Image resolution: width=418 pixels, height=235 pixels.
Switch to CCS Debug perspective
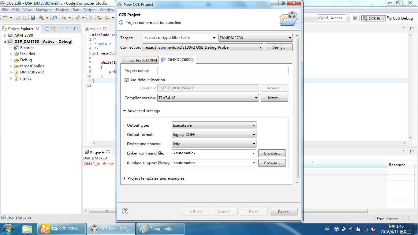click(400, 18)
